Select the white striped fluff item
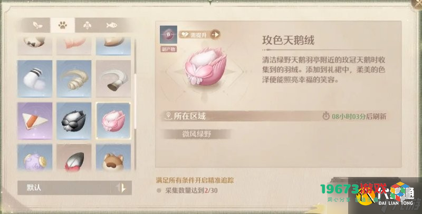Image resolution: width=422 pixels, height=214 pixels. click(35, 78)
